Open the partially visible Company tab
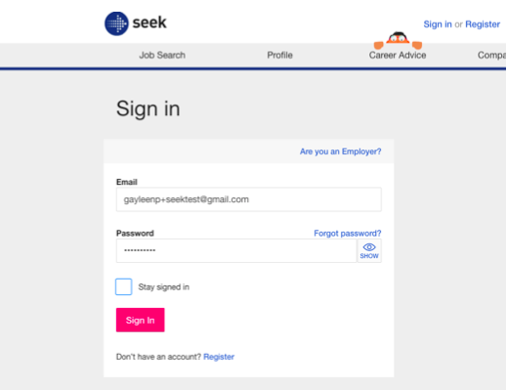Image resolution: width=507 pixels, height=390 pixels. click(x=491, y=56)
